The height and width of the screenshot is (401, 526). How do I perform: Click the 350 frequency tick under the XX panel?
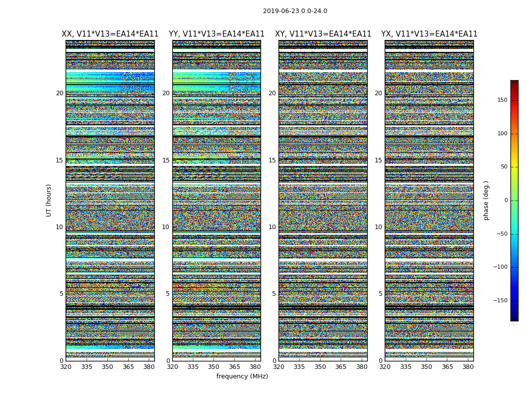click(107, 367)
